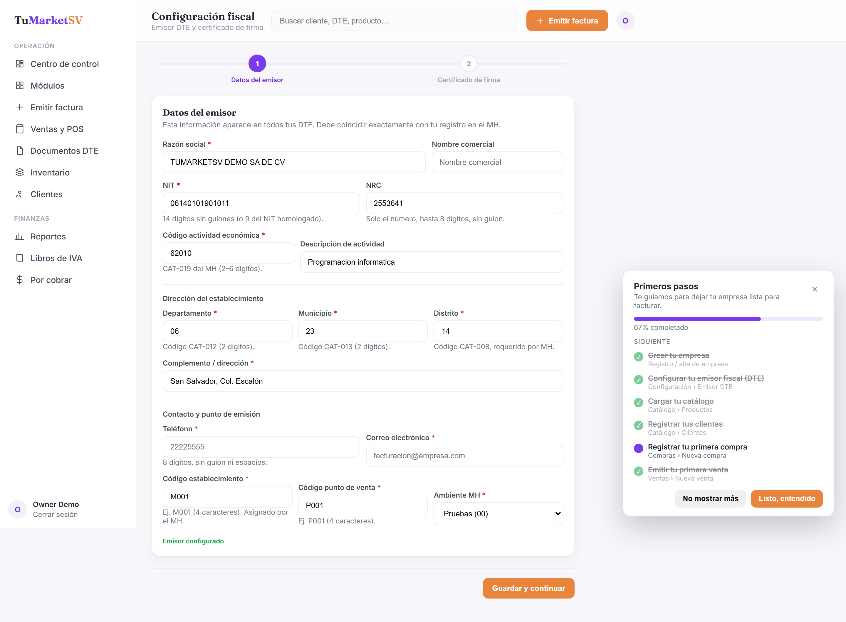The height and width of the screenshot is (622, 846).
Task: Click the Teléfono field
Action: click(261, 447)
